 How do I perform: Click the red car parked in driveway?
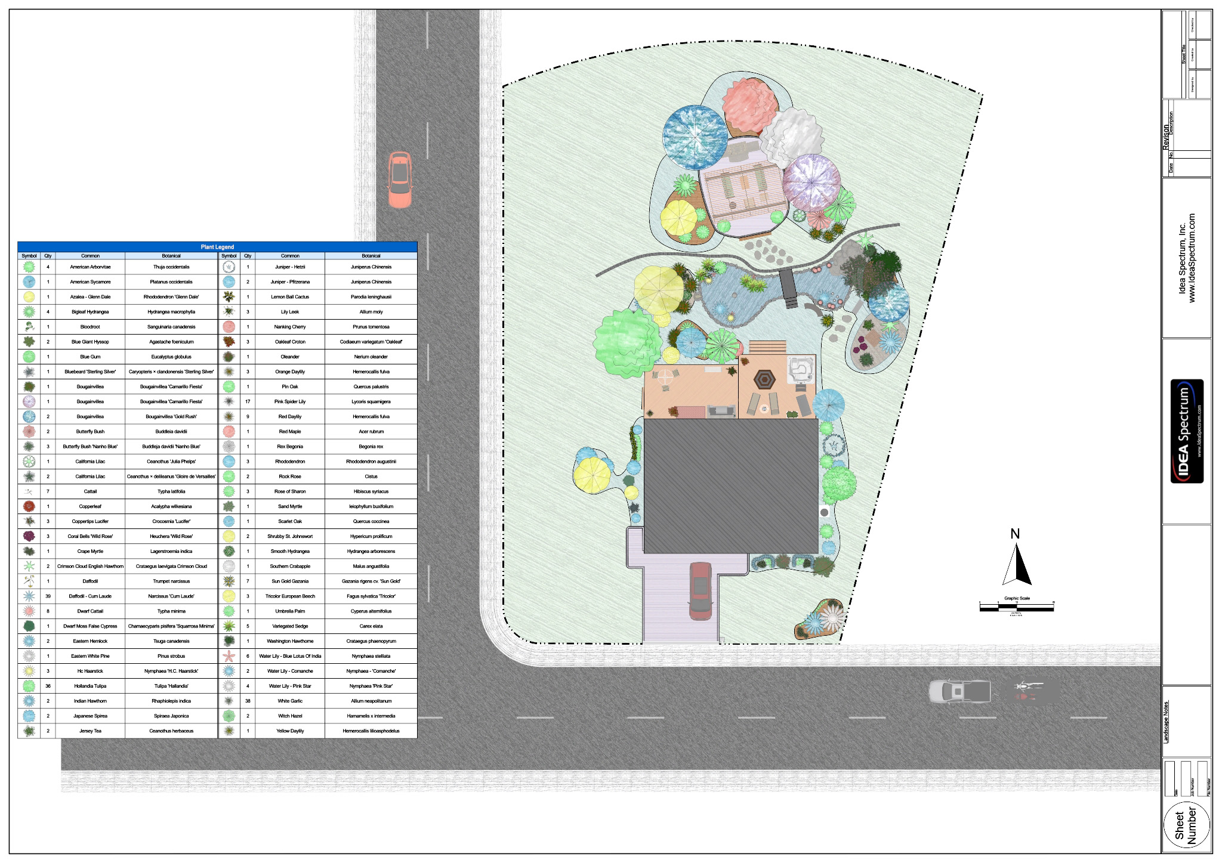pyautogui.click(x=699, y=590)
